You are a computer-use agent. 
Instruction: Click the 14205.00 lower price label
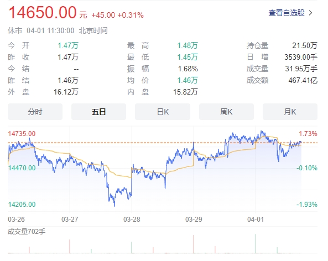coord(22,205)
